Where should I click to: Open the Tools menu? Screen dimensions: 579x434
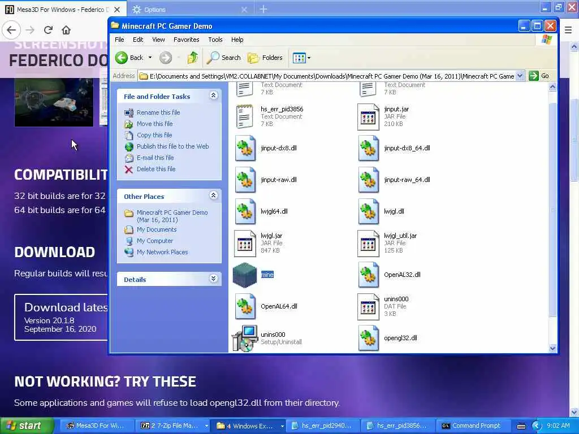pyautogui.click(x=215, y=40)
